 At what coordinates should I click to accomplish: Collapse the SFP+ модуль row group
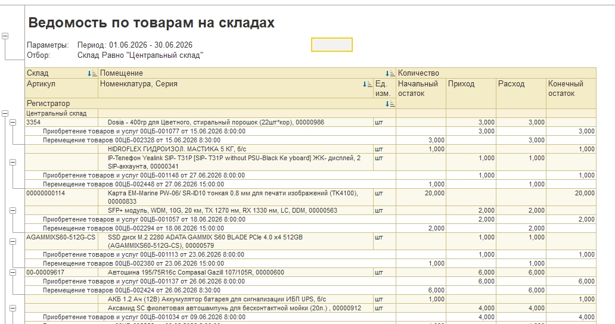tap(13, 210)
